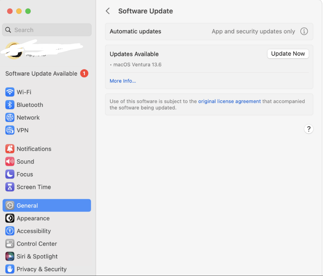Image resolution: width=323 pixels, height=276 pixels.
Task: Select the General gear icon
Action: coord(10,205)
